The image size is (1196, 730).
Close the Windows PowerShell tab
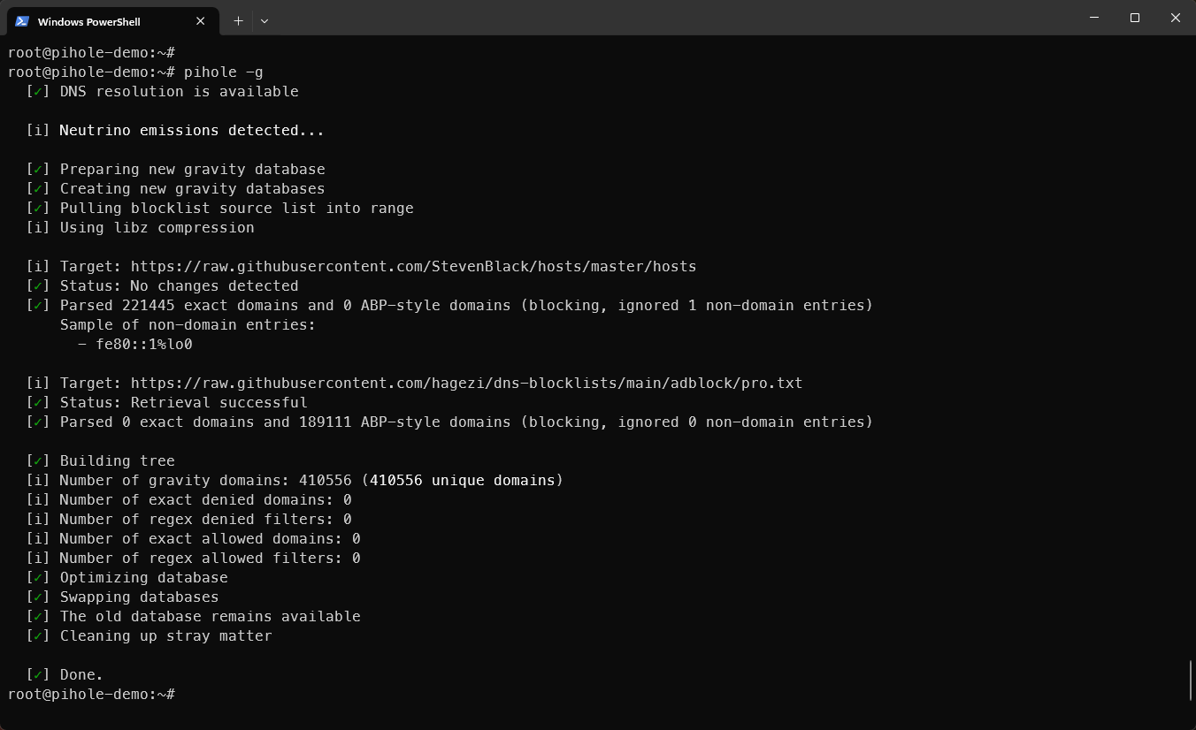tap(201, 21)
